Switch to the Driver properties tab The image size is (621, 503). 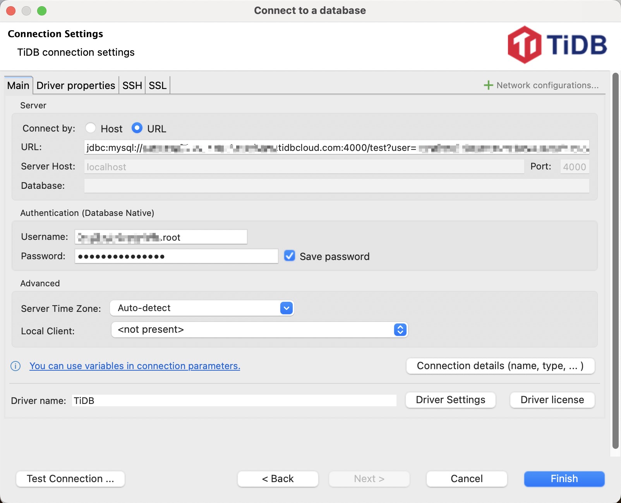click(76, 86)
